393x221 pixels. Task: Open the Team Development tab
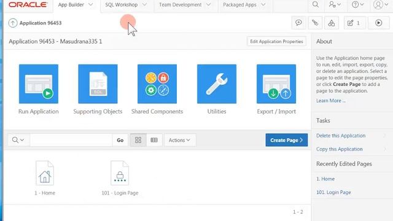click(180, 5)
